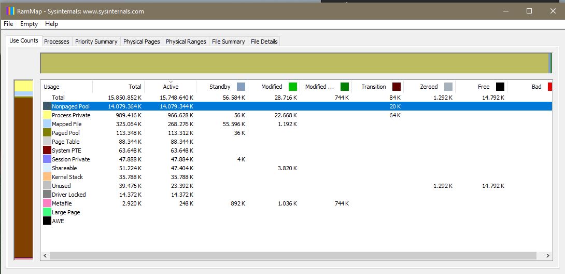Open the File Details tab

point(264,42)
